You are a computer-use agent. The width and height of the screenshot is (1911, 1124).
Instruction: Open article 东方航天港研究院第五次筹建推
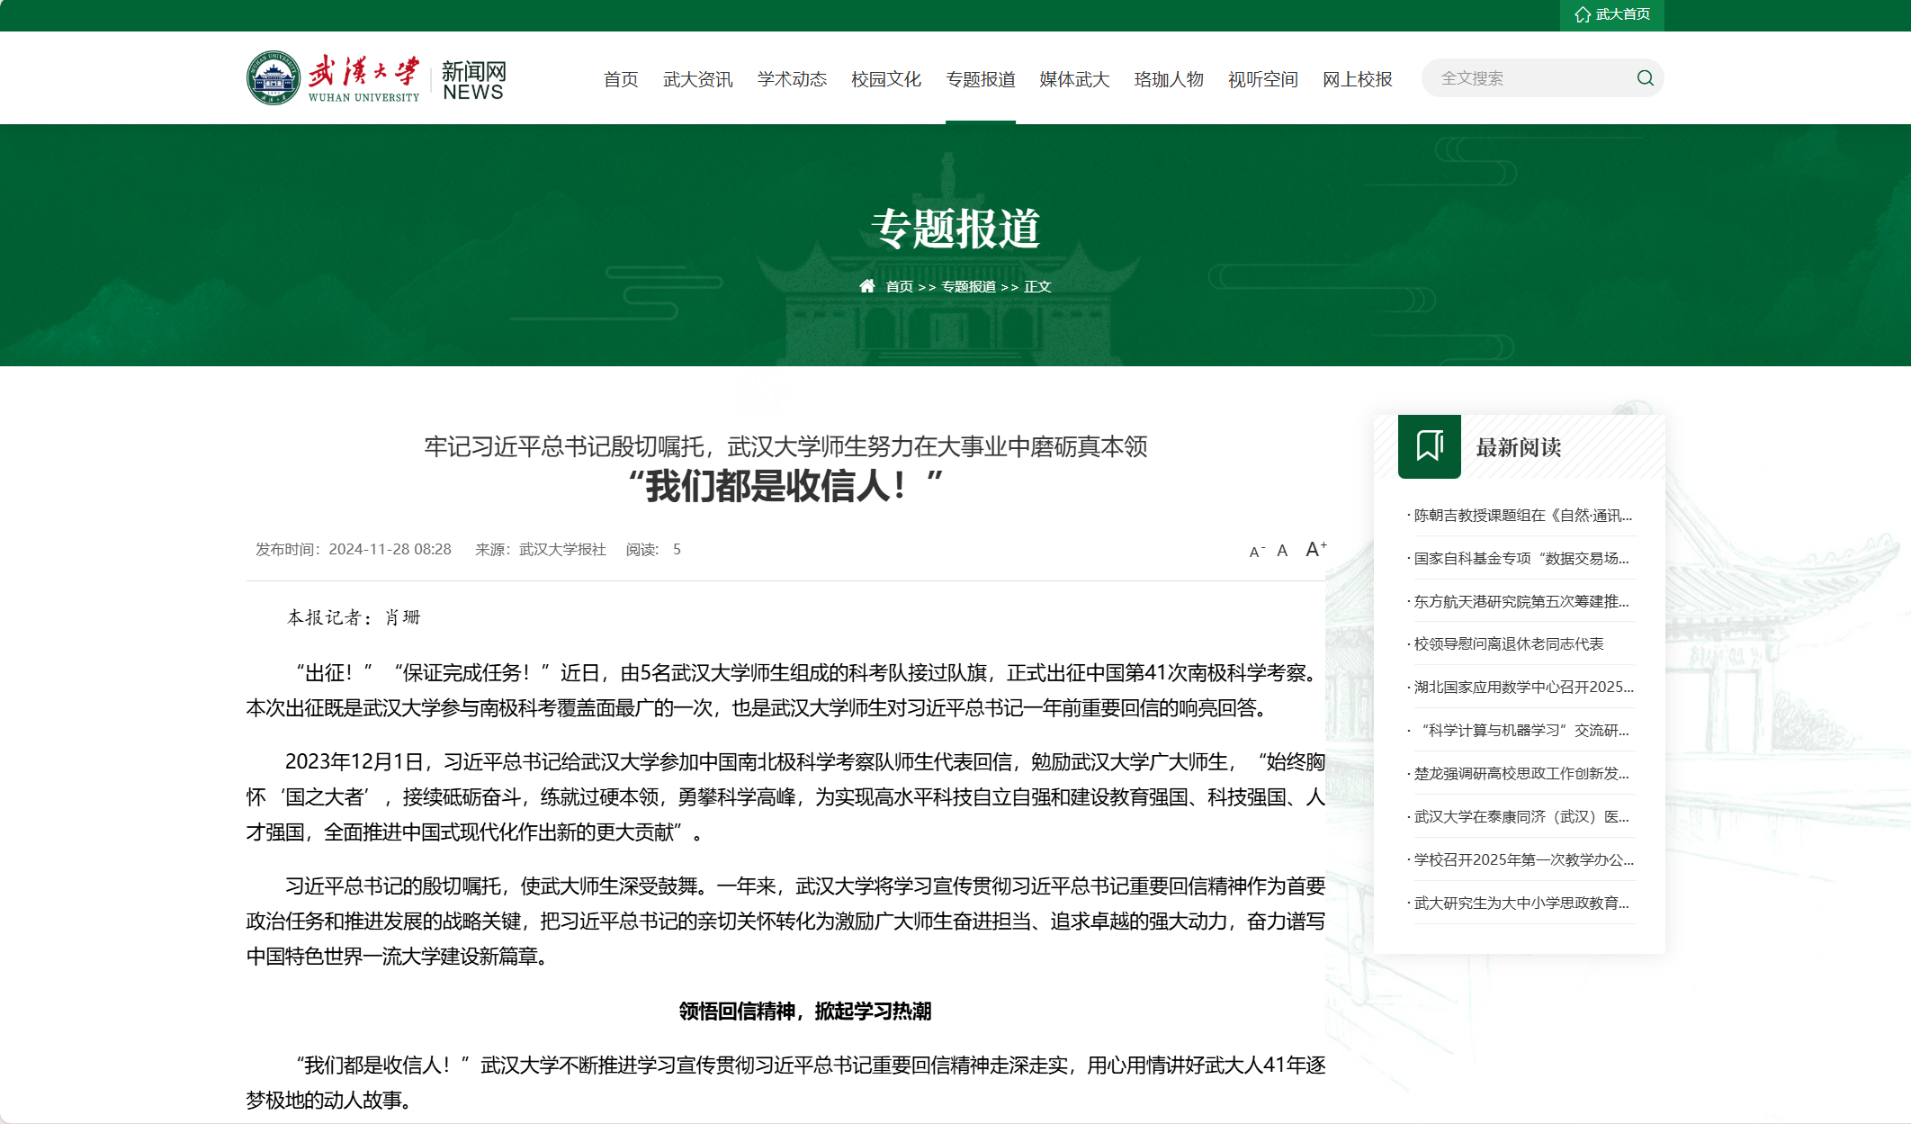1522,601
